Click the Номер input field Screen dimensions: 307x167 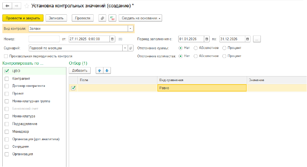coord(44,39)
